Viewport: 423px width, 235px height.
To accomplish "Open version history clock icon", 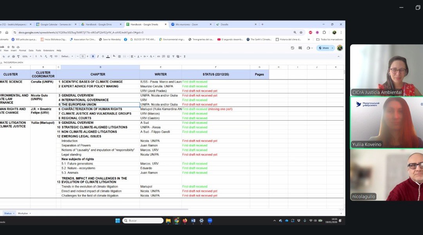I will pos(292,48).
